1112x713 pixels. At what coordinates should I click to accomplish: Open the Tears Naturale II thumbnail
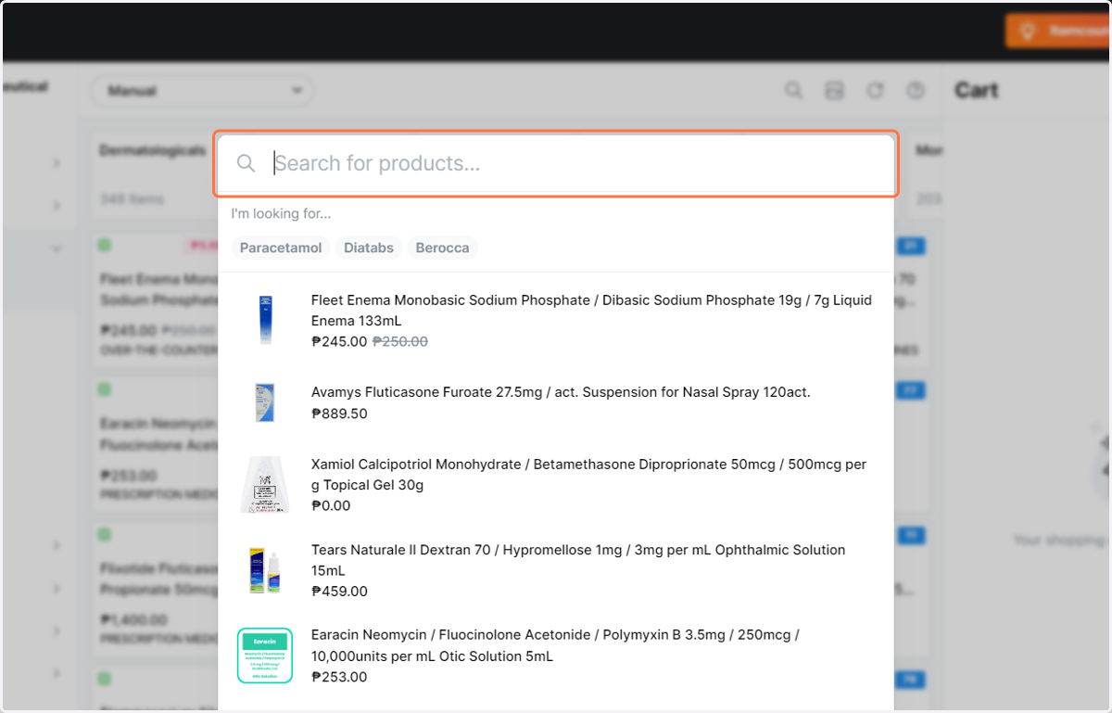coord(265,570)
